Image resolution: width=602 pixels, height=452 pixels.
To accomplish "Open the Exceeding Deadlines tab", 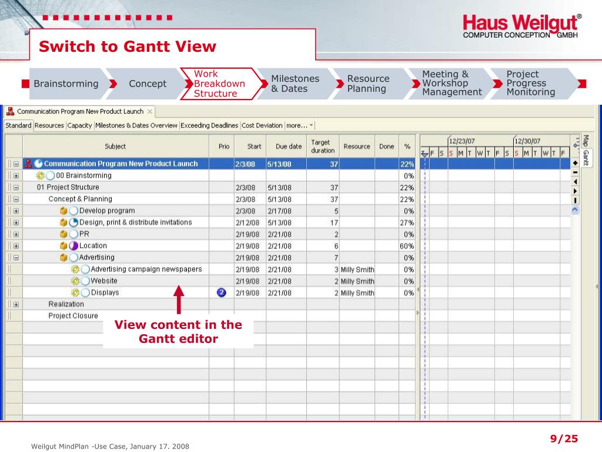I will (209, 125).
